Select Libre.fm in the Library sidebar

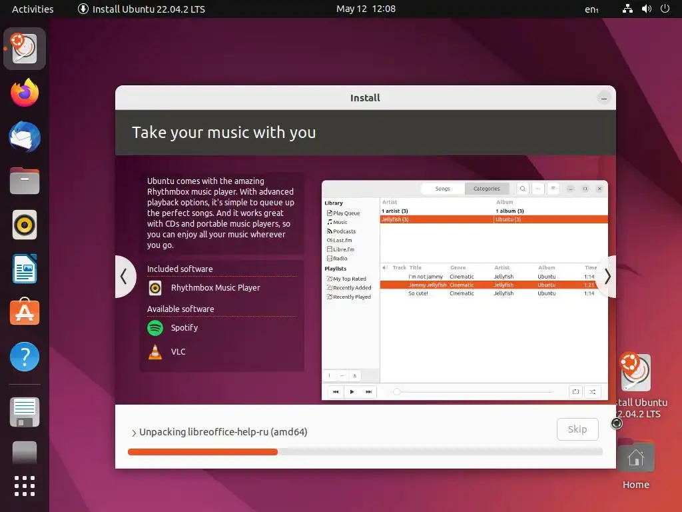pos(340,249)
